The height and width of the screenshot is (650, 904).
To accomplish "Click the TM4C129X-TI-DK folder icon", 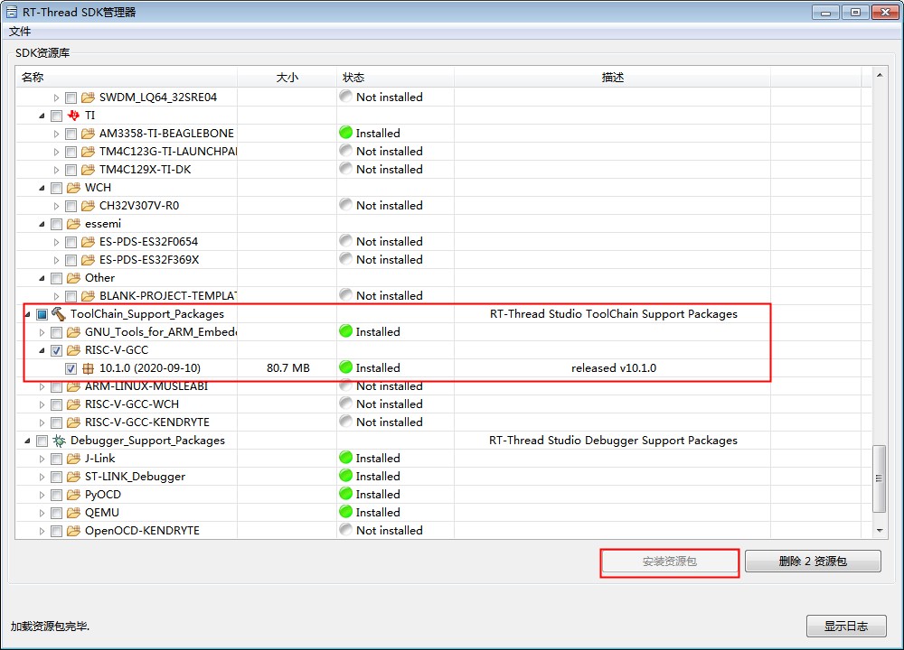I will pos(88,170).
